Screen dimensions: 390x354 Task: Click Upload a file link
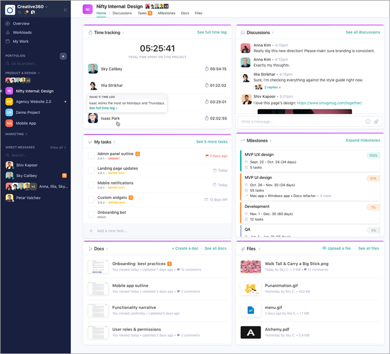(x=337, y=248)
